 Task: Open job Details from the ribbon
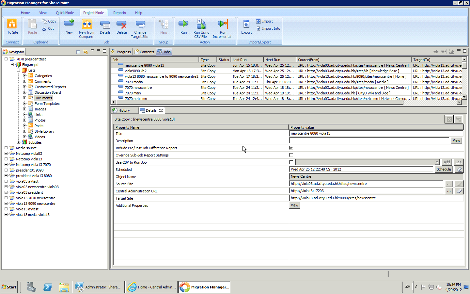(105, 26)
